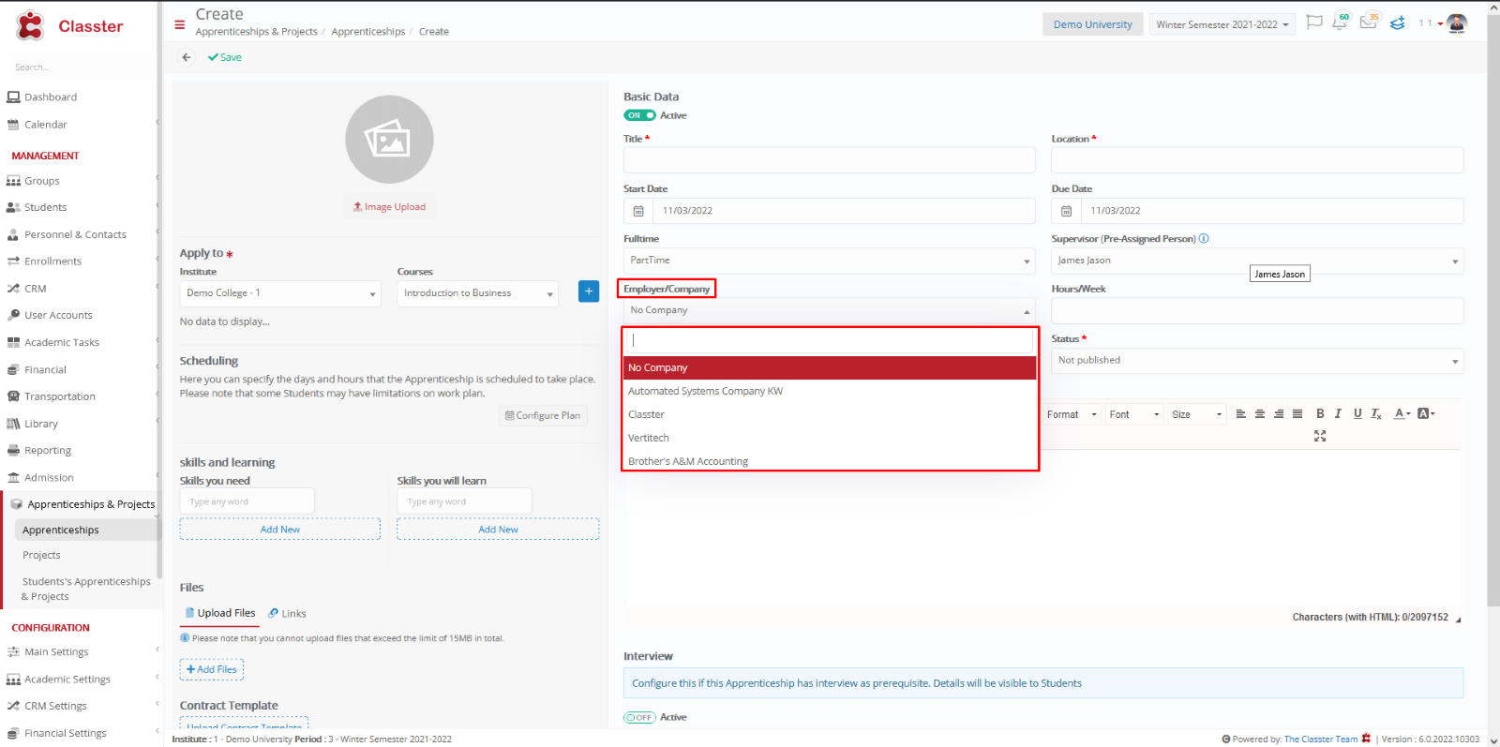The height and width of the screenshot is (747, 1500).
Task: Open the hamburger menu icon
Action: [x=180, y=24]
